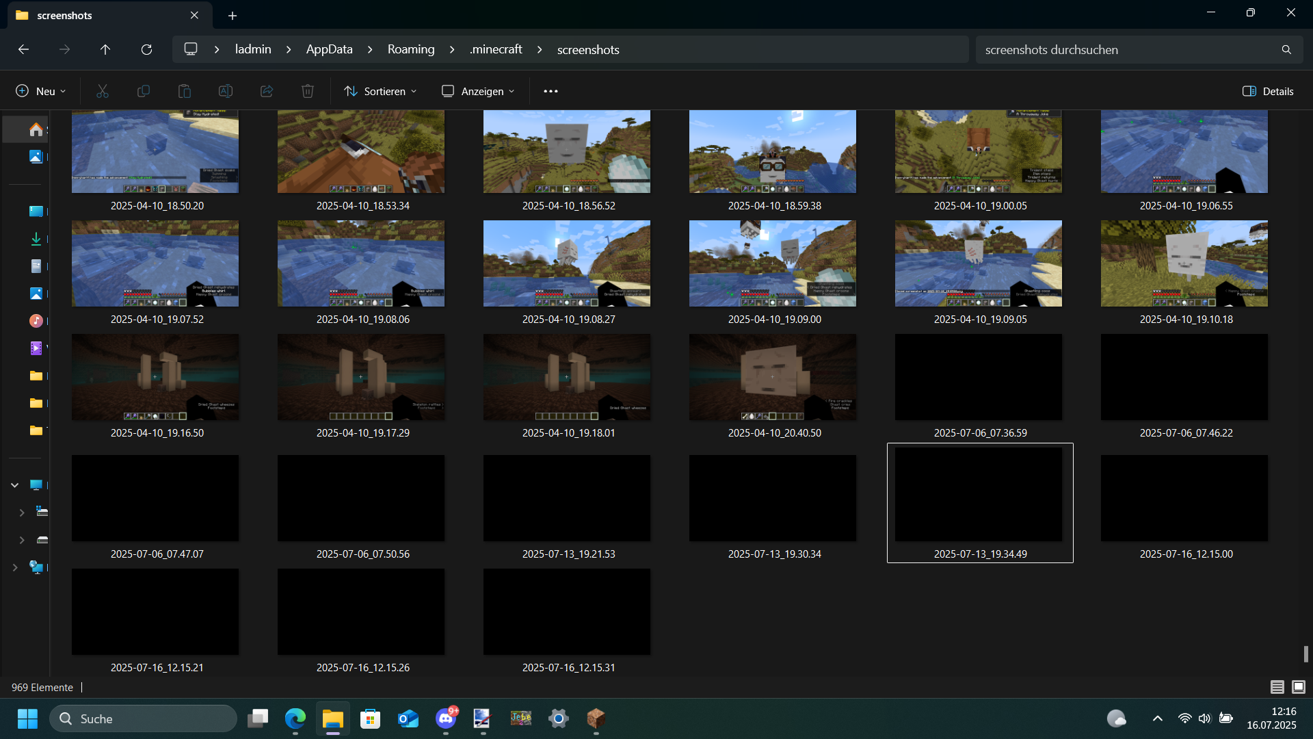
Task: Select thumbnail 2025-04-10_18.56.52
Action: point(567,152)
